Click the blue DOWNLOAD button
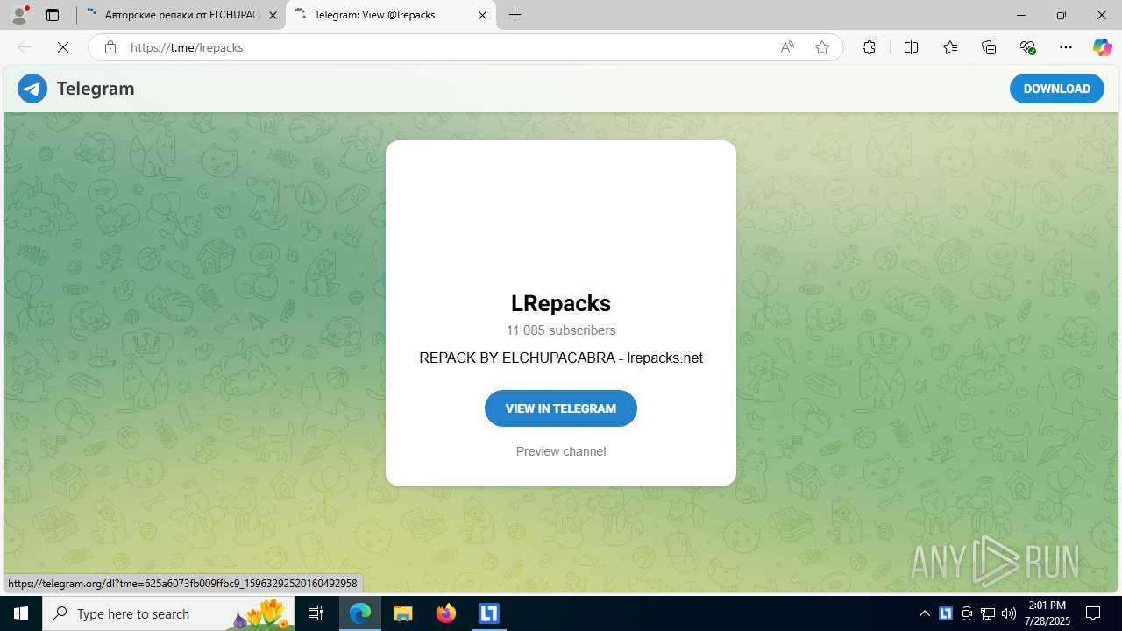The height and width of the screenshot is (631, 1122). coord(1056,89)
